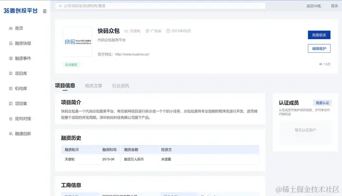
Task: Click the 融资时间 column header
Action: tap(109, 150)
